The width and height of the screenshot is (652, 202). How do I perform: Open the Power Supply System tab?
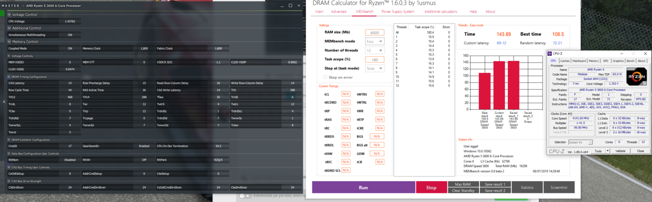tap(398, 11)
